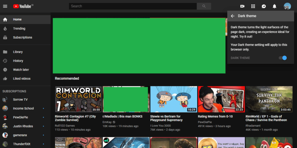Screen dimensions: 297x148
Task: Go back with Dark theme arrow
Action: coord(233,16)
